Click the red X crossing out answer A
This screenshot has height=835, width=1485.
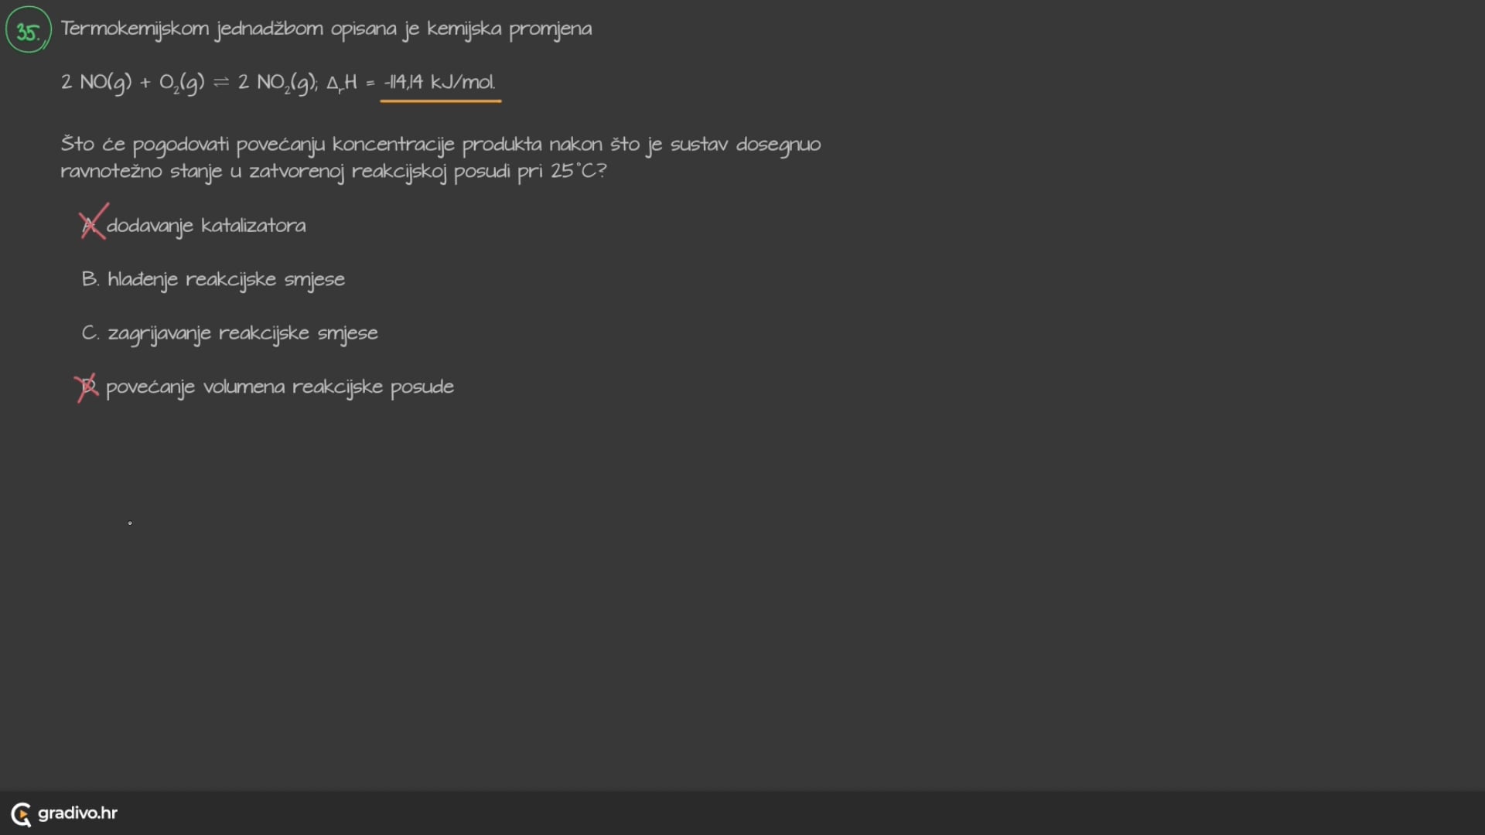pos(92,223)
